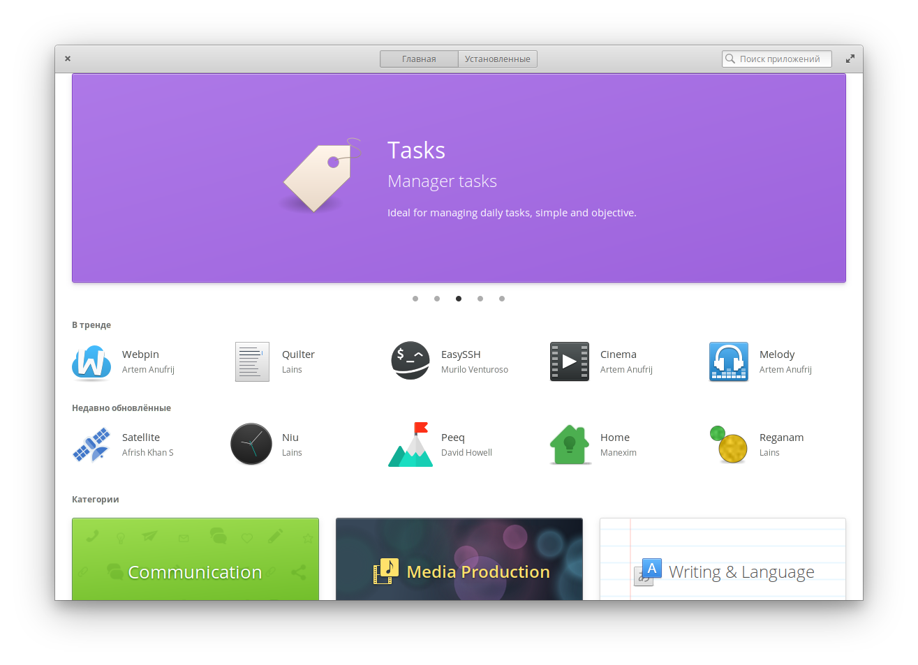Toggle fullscreen with the expand arrows icon

(x=850, y=59)
